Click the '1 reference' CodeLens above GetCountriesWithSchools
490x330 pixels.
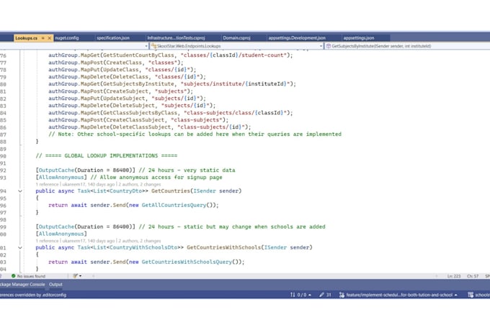coord(47,241)
